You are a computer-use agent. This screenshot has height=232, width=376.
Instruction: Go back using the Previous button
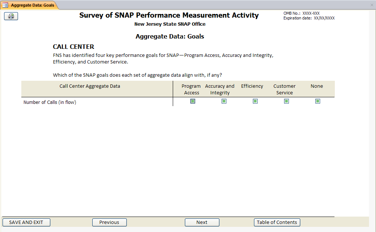tap(109, 222)
